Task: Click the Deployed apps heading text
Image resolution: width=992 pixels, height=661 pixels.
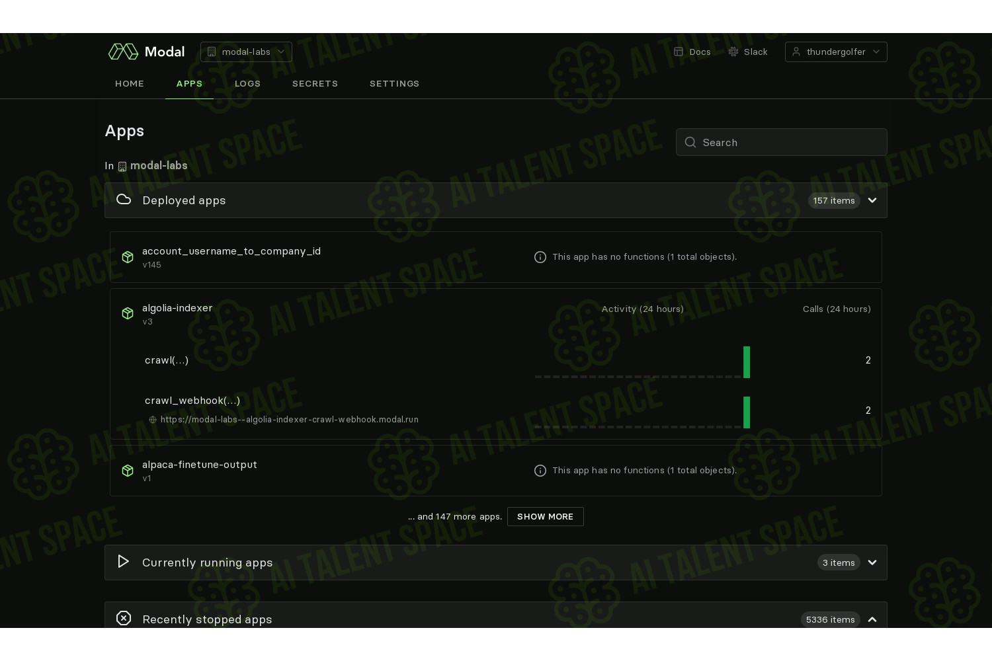Action: [x=184, y=200]
